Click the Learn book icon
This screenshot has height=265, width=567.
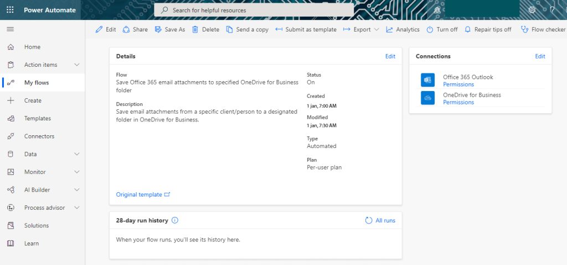(11, 243)
